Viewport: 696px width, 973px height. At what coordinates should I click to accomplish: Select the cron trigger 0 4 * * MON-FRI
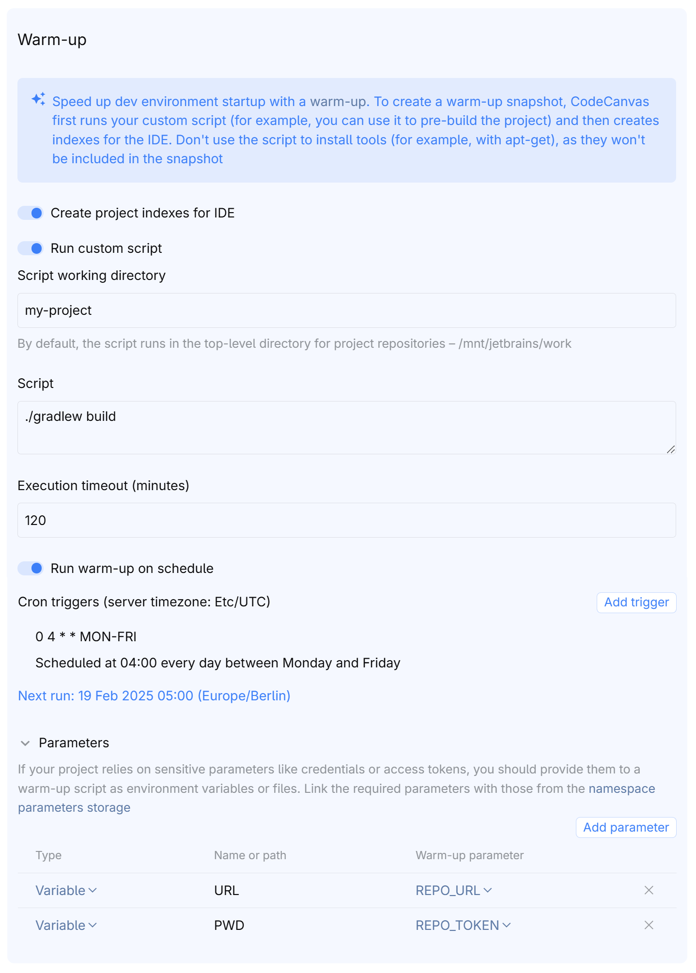pos(86,636)
